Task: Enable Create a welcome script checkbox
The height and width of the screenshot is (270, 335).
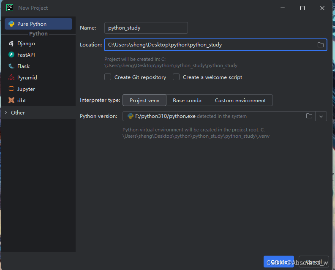Action: 176,77
